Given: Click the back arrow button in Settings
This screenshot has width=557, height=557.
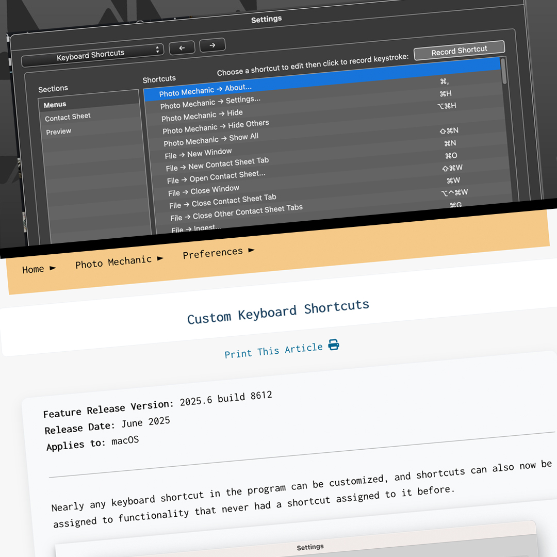Looking at the screenshot, I should pyautogui.click(x=182, y=48).
